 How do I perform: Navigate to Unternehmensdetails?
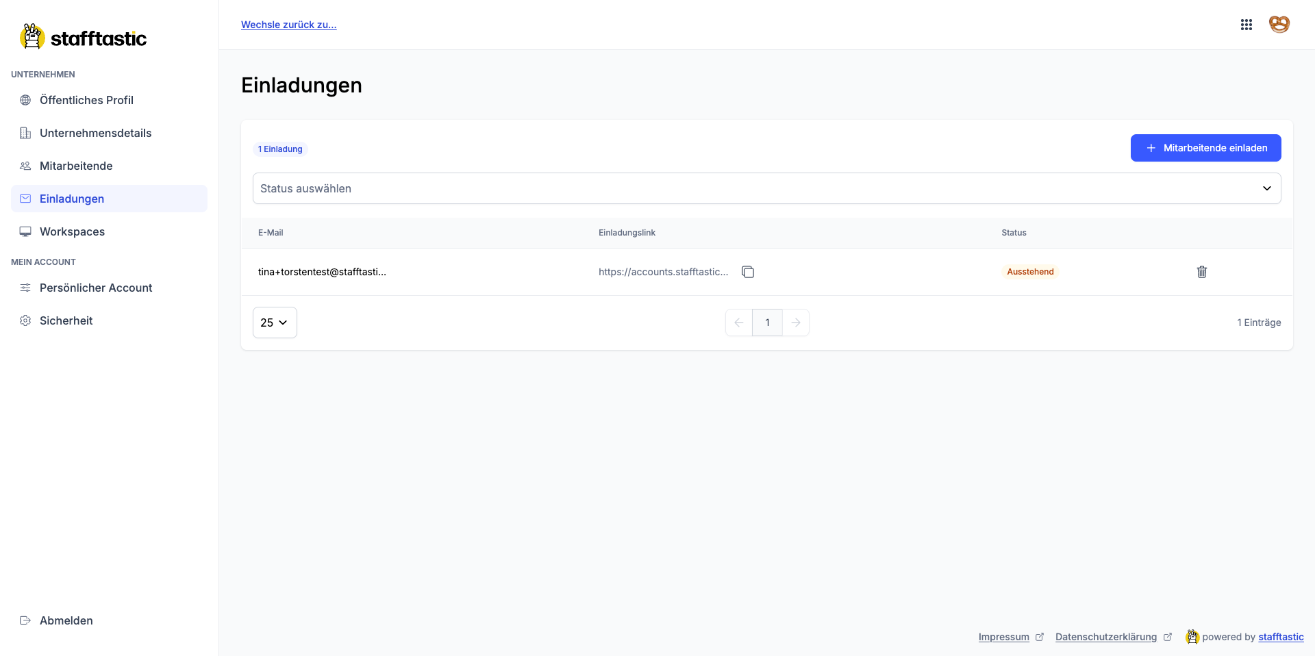[x=95, y=133]
